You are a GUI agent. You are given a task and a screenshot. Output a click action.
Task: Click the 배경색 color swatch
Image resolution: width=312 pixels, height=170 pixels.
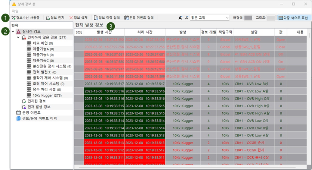[x=248, y=18]
